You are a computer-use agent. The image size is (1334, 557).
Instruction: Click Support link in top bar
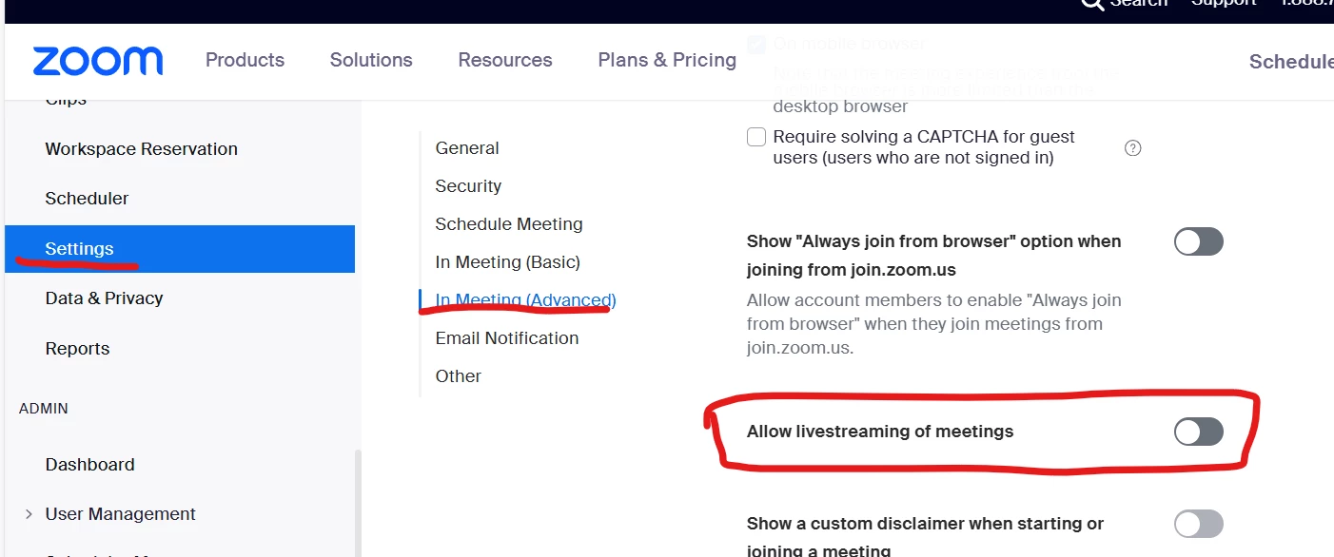click(x=1224, y=3)
